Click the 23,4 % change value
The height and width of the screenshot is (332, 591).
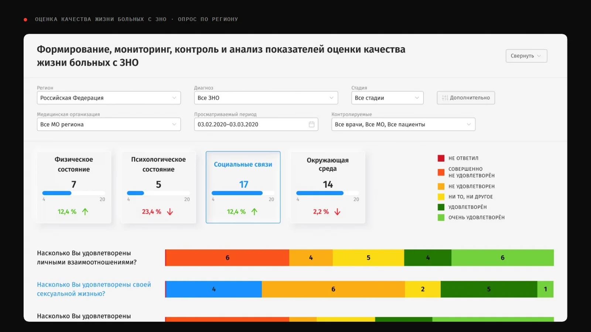tap(151, 212)
